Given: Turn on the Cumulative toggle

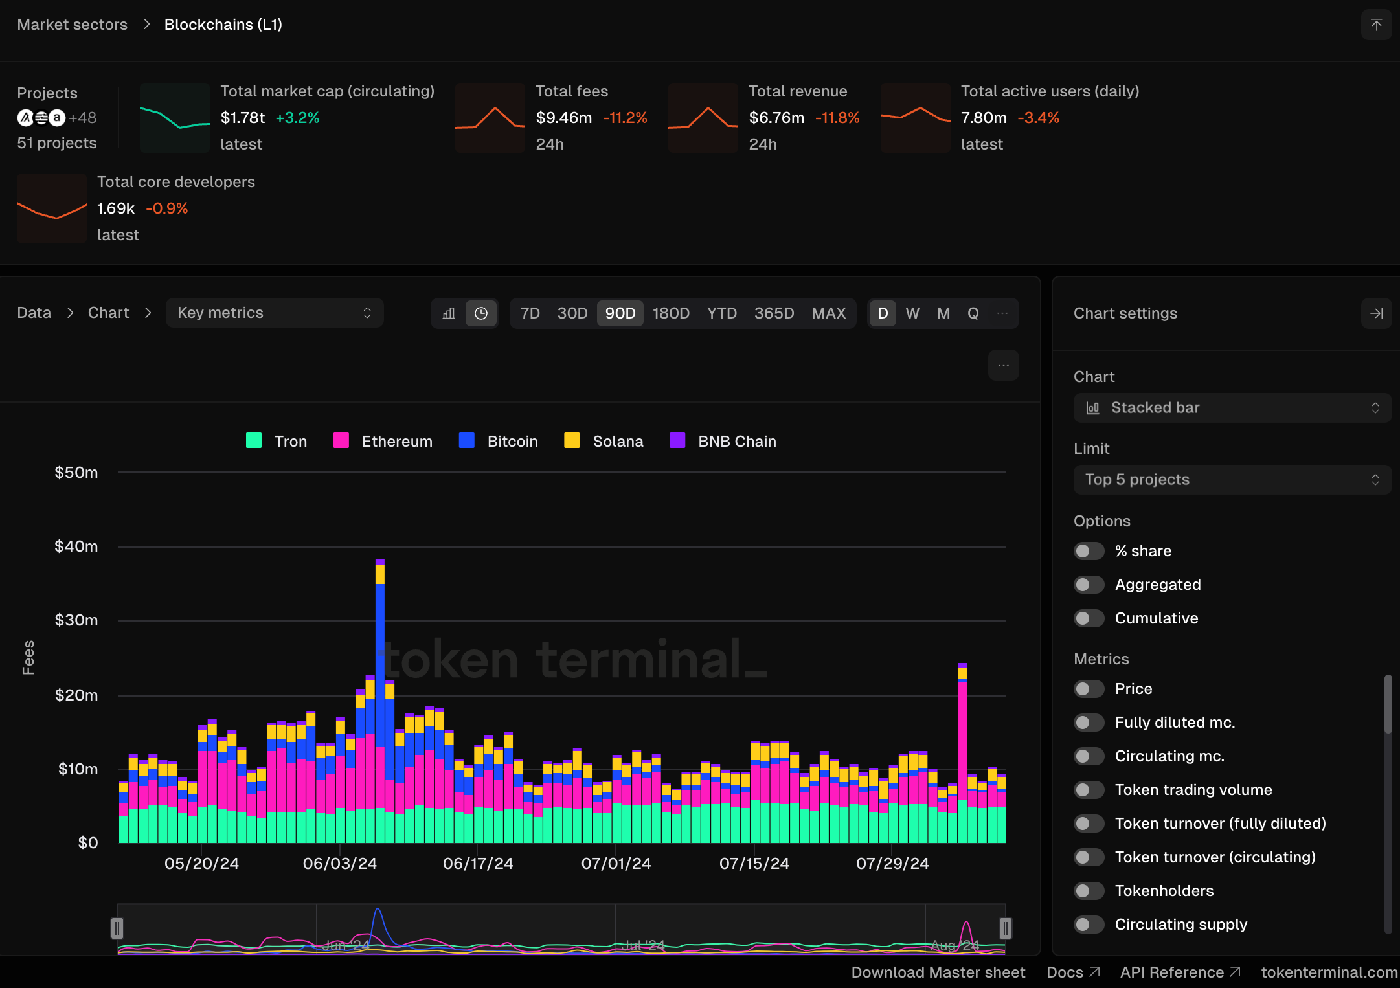Looking at the screenshot, I should coord(1089,618).
